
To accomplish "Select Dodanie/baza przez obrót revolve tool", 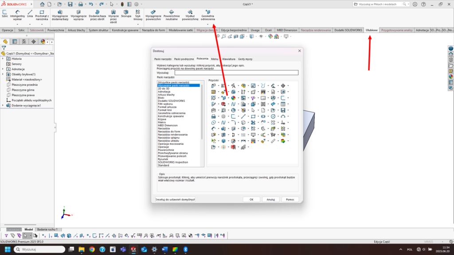I will coord(97,15).
